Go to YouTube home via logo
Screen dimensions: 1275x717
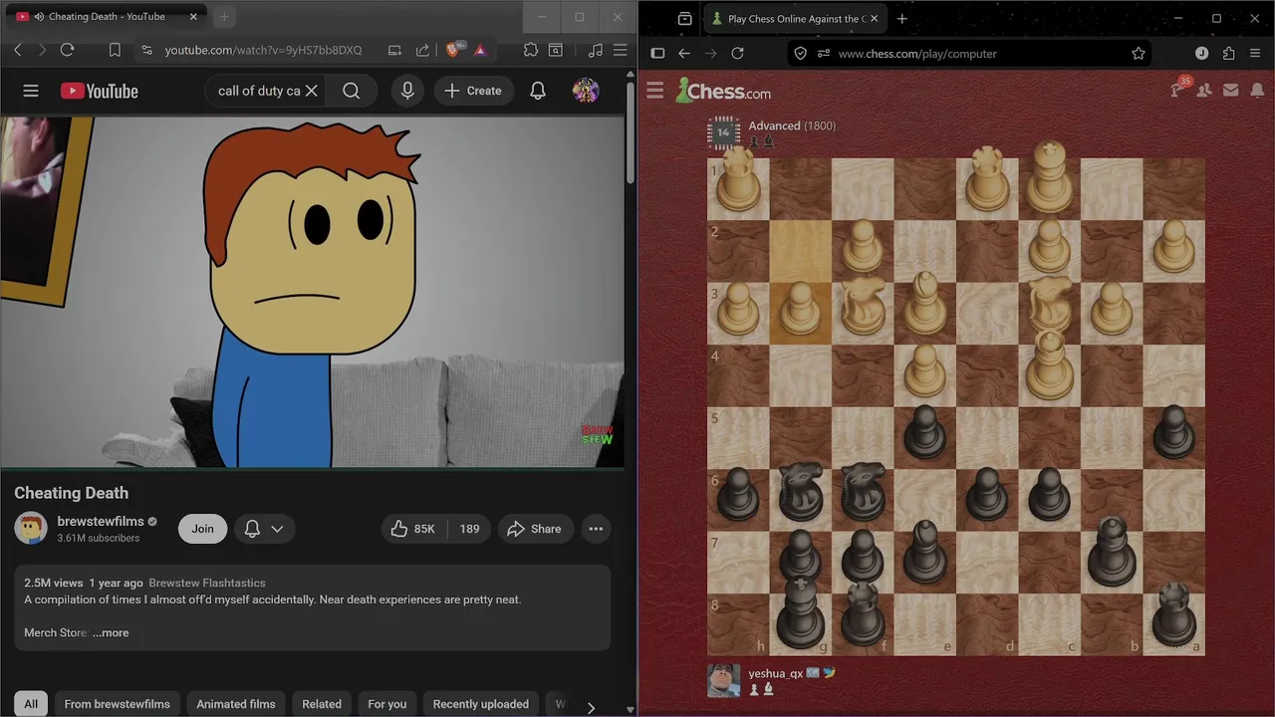click(x=100, y=91)
